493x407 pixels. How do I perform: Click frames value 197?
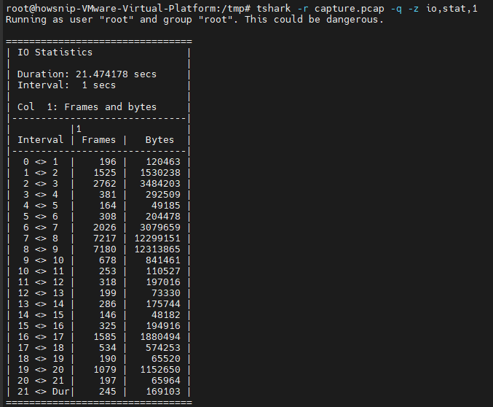coord(108,381)
